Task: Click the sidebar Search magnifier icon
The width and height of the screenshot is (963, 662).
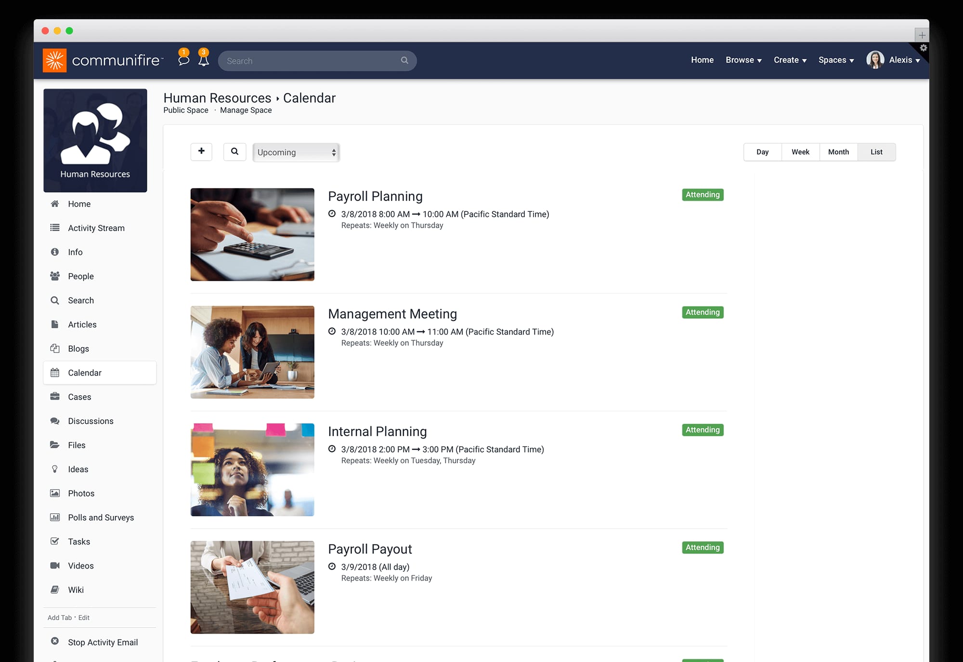Action: point(55,300)
